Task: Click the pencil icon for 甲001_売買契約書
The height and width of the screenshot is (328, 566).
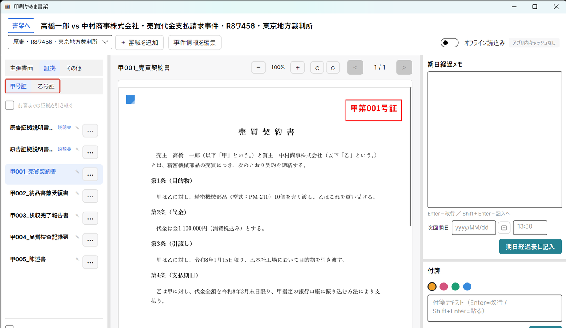Action: click(x=77, y=171)
